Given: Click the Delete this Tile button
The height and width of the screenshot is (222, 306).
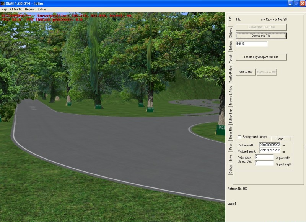Looking at the screenshot, I should [261, 36].
